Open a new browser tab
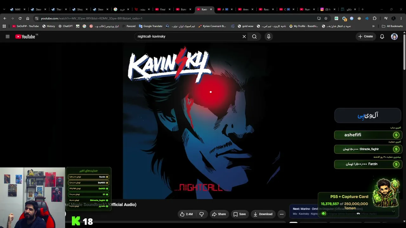 [363, 9]
